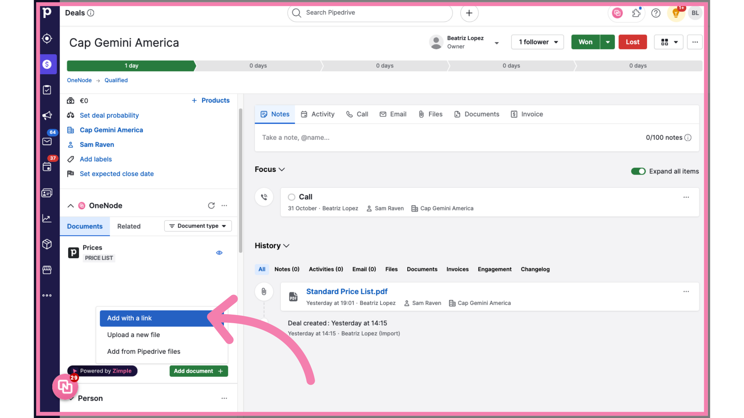Switch to the Related tab
This screenshot has height=418, width=744.
coord(129,226)
